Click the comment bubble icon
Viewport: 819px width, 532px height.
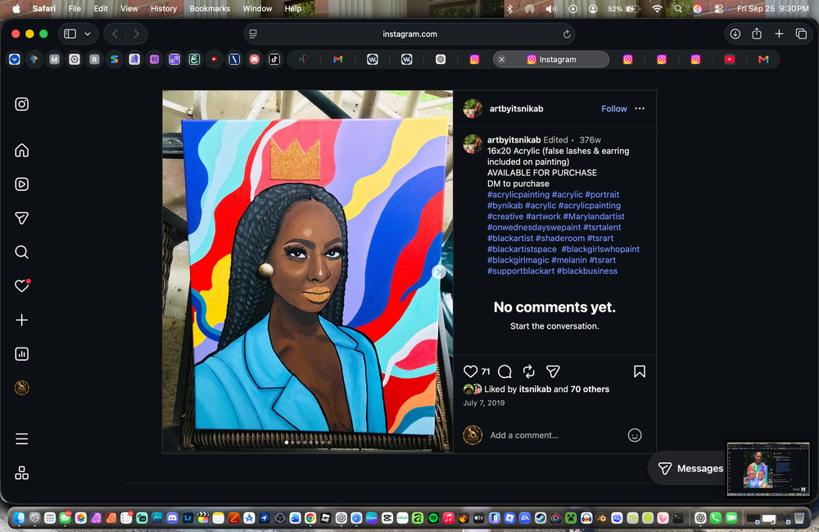pos(505,371)
